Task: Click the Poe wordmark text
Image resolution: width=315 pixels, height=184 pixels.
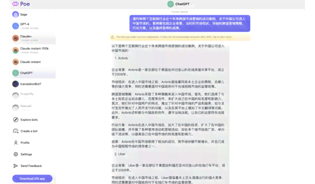Action: 25,4
